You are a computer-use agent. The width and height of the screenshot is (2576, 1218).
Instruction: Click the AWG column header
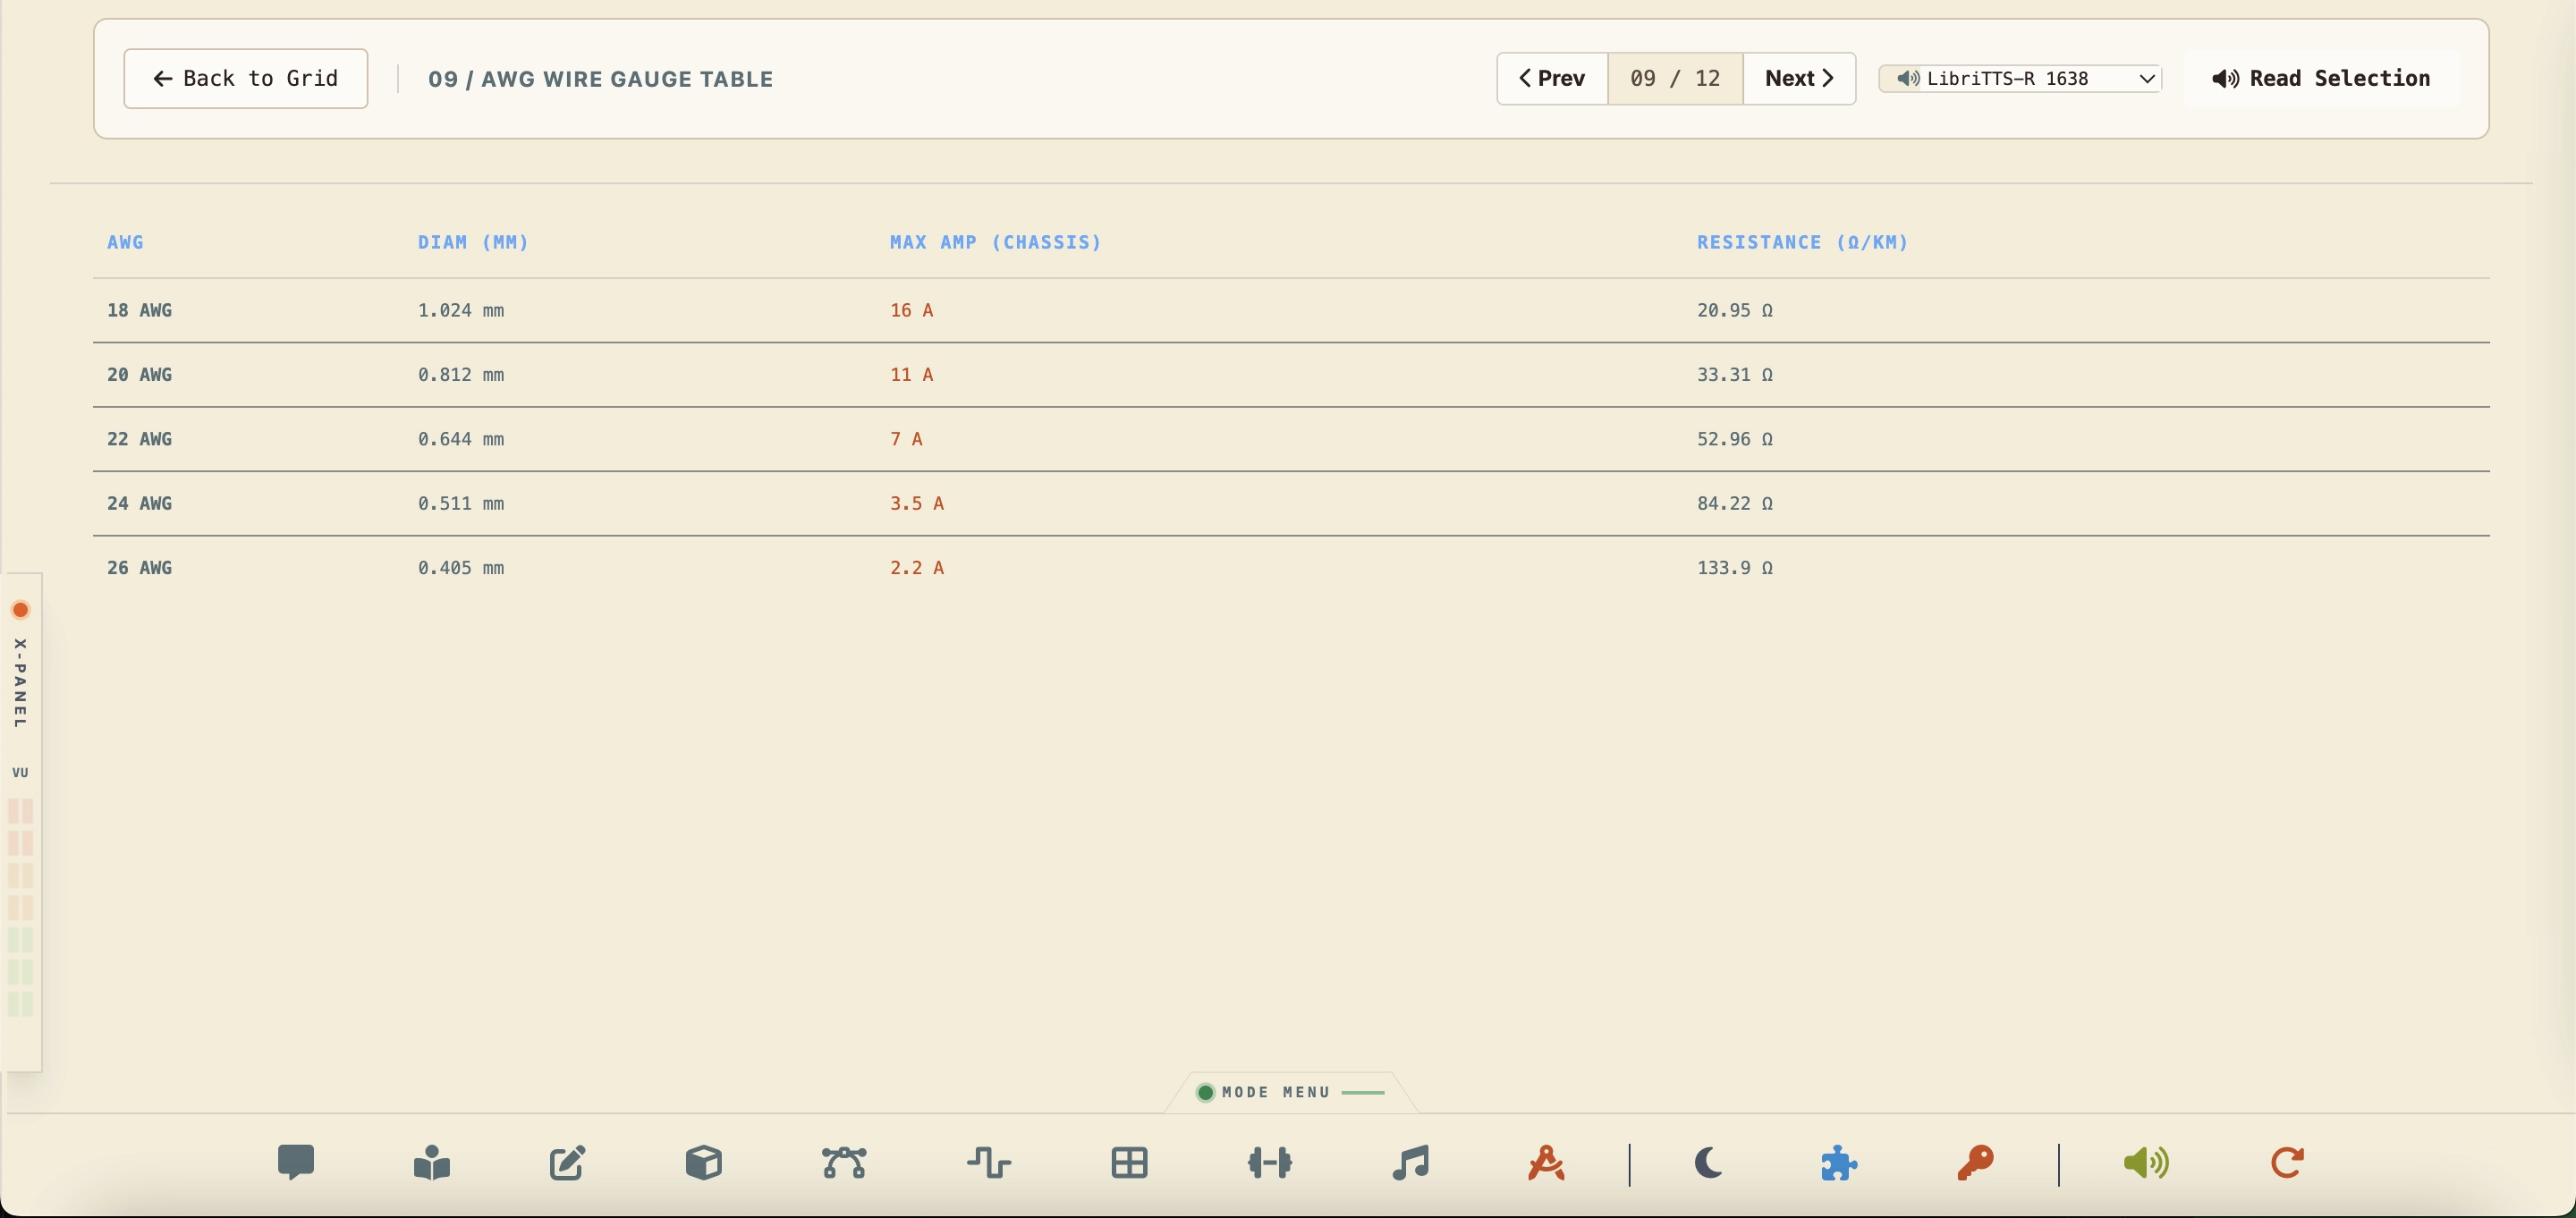click(125, 242)
